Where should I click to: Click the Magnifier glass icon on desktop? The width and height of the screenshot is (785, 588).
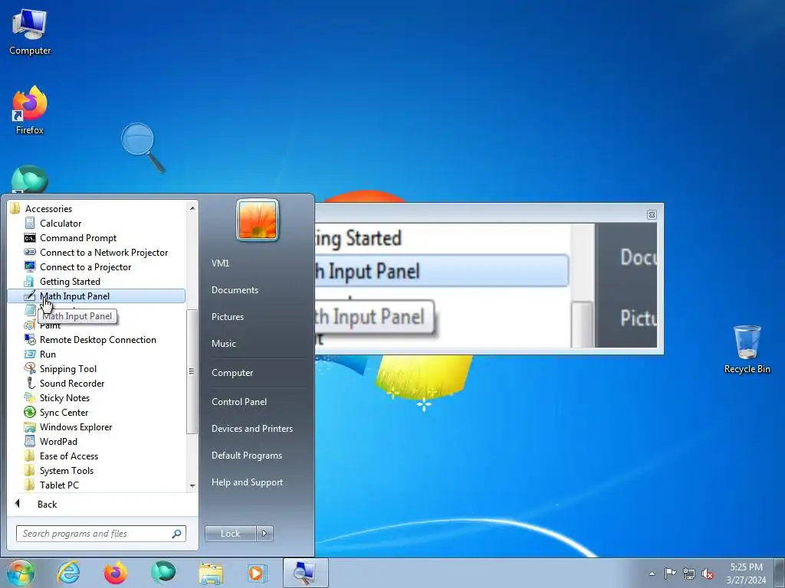pyautogui.click(x=142, y=147)
